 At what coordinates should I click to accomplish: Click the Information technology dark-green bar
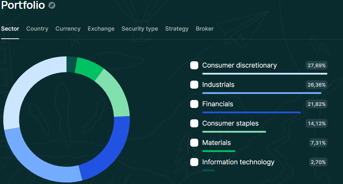point(208,171)
